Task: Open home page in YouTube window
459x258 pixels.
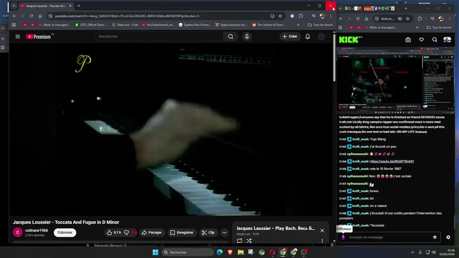Action: point(40,16)
